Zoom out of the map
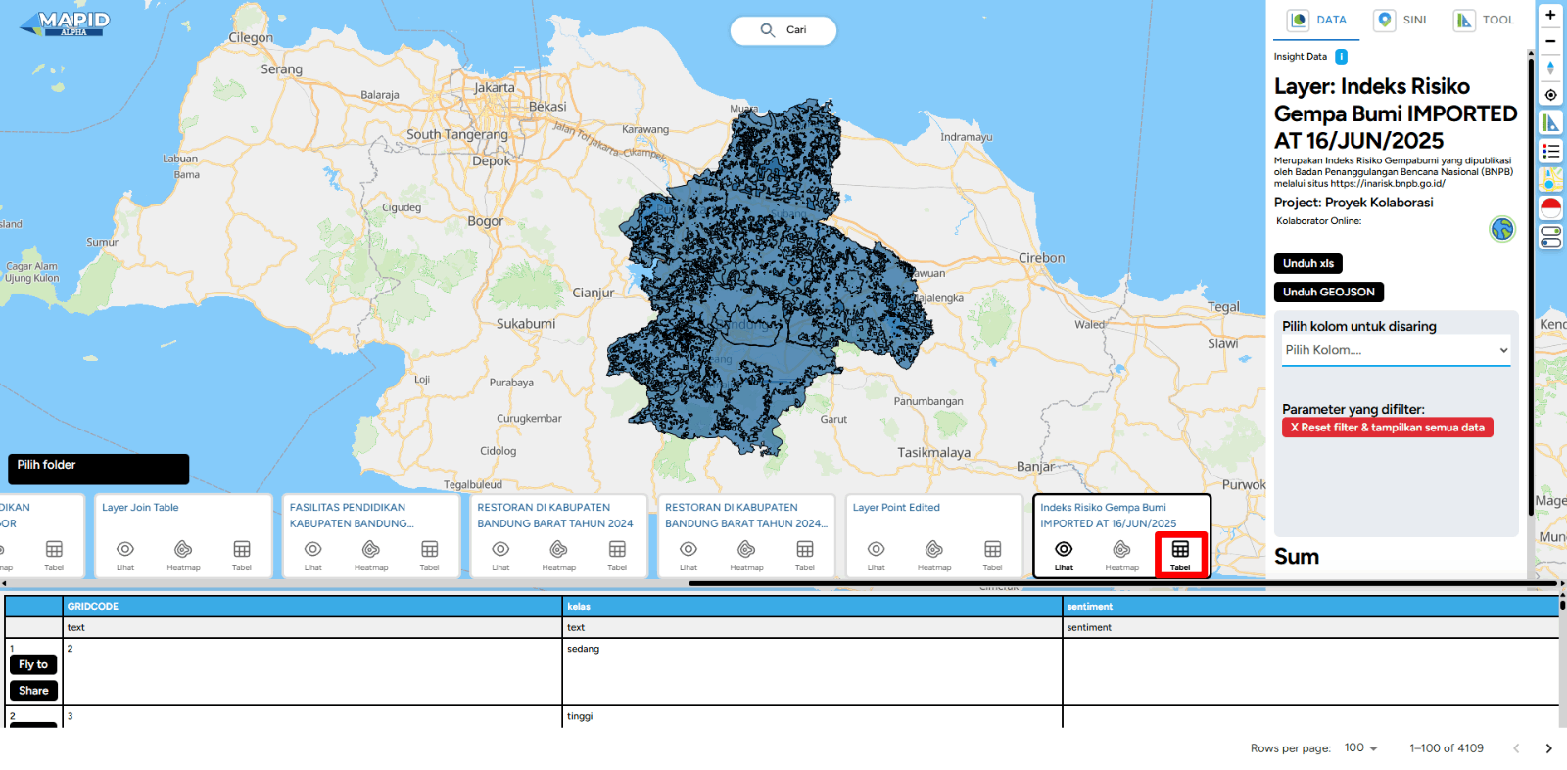Image resolution: width=1567 pixels, height=770 pixels. pos(1550,42)
